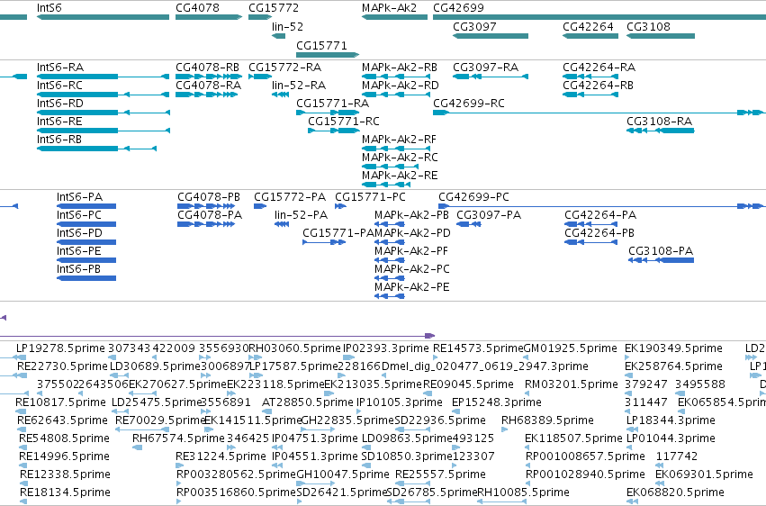Select transcript IntS6-RC

click(103, 95)
